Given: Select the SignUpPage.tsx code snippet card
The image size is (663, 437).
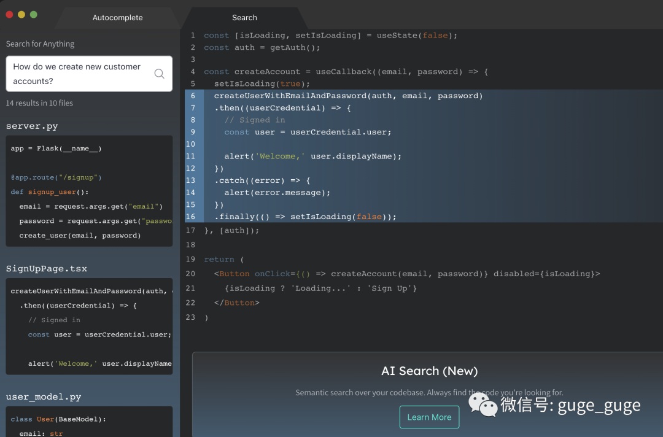Looking at the screenshot, I should click(x=89, y=327).
